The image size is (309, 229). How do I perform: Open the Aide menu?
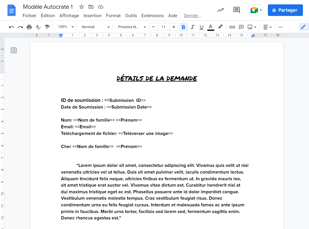pyautogui.click(x=173, y=16)
